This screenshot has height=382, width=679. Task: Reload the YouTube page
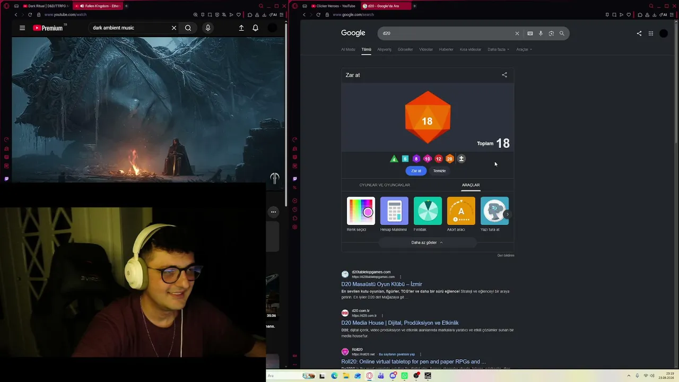(x=30, y=15)
